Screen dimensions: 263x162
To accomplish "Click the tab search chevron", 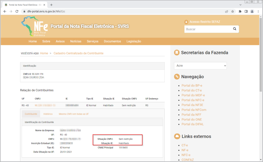I will tap(240, 5).
